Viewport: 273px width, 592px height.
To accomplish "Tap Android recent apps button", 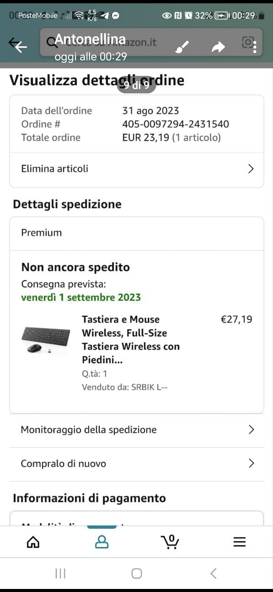I will (x=60, y=574).
